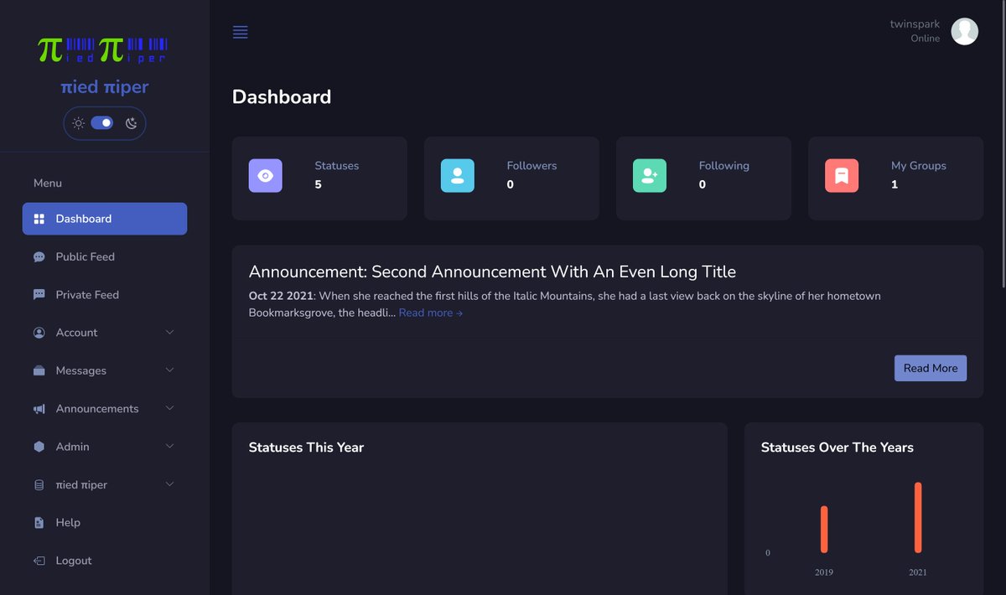
Task: Click the blue Followers person icon
Action: pos(458,176)
